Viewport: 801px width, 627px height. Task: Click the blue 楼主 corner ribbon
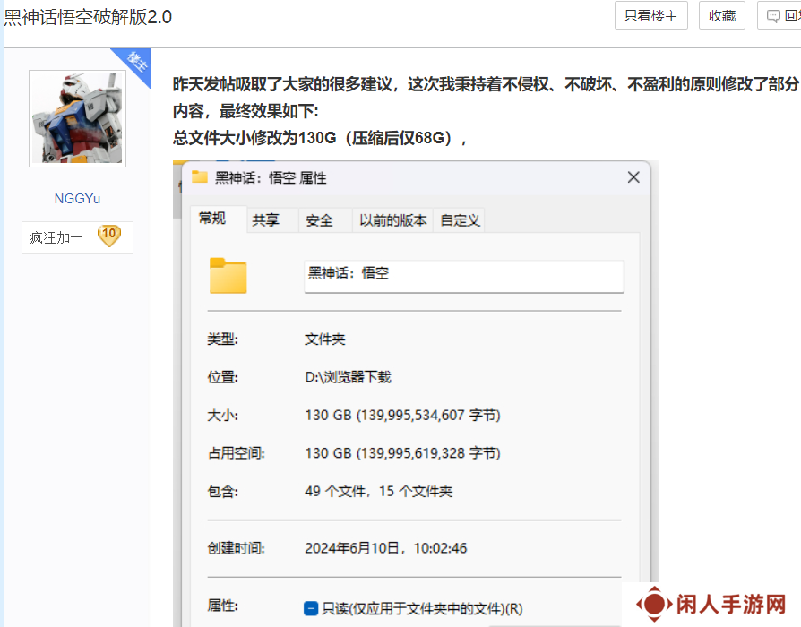coord(135,64)
